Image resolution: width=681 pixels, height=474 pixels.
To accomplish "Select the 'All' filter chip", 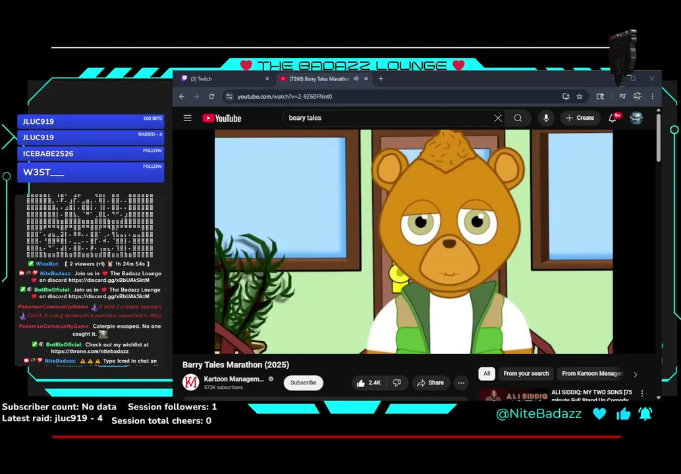I will click(x=487, y=373).
